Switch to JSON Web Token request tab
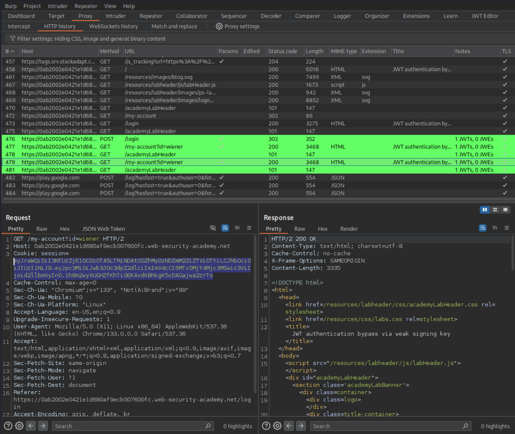The image size is (515, 434). pos(104,229)
